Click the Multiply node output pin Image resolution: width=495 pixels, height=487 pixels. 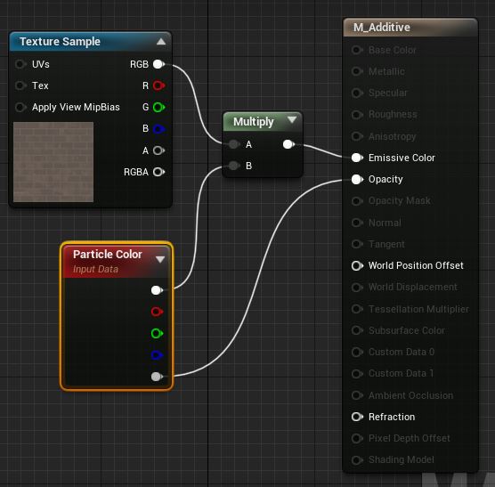click(x=288, y=144)
